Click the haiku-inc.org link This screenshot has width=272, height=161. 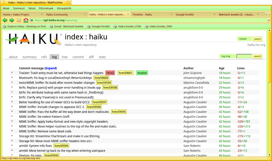pyautogui.click(x=256, y=45)
